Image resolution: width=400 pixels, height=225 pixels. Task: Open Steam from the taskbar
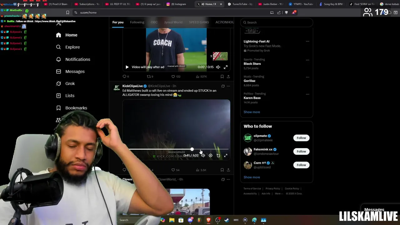(x=227, y=220)
